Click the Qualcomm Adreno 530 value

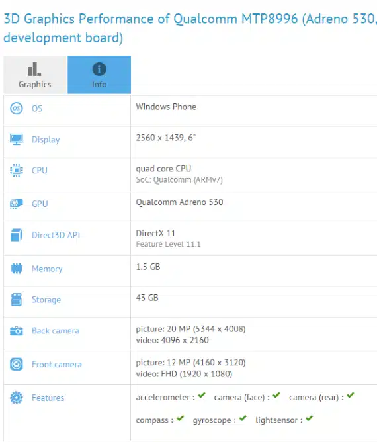coord(179,202)
